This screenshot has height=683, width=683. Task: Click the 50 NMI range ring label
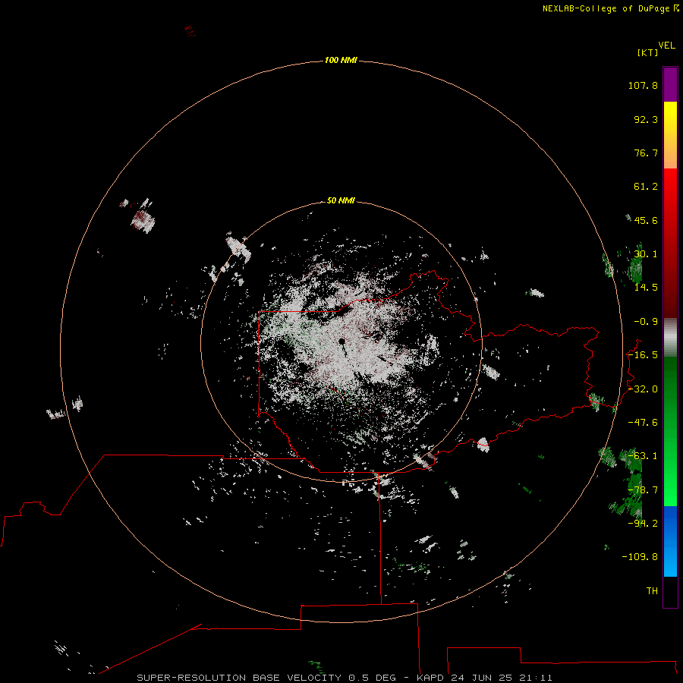point(341,200)
